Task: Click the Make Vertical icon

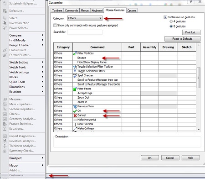Action: coord(75,124)
